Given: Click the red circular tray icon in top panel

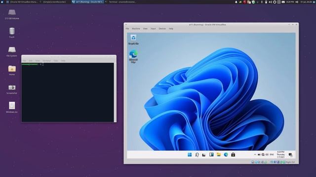Looking at the screenshot, I should pyautogui.click(x=245, y=2).
